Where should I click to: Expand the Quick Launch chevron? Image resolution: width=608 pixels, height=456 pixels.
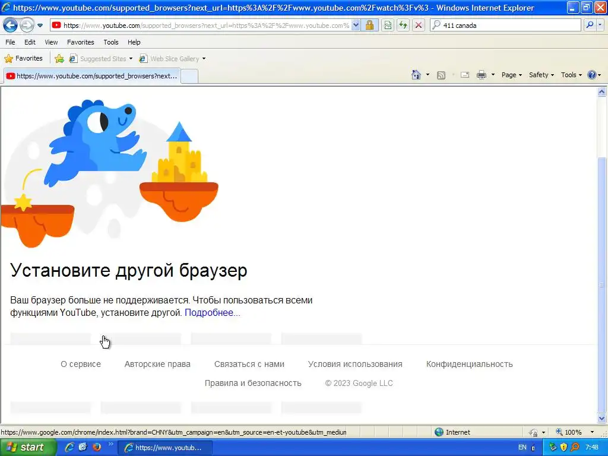pyautogui.click(x=110, y=444)
